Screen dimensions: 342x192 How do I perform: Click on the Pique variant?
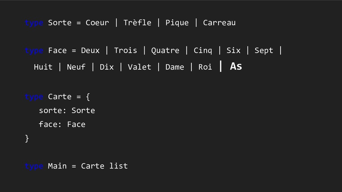[177, 23]
